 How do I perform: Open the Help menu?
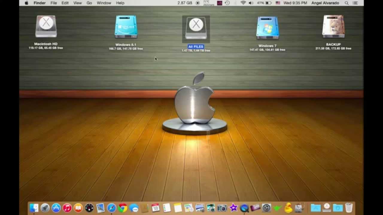pos(120,3)
